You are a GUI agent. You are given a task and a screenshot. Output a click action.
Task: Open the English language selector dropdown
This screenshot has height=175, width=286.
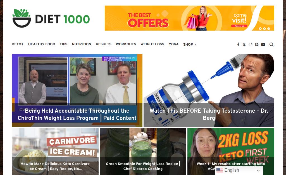[239, 171]
